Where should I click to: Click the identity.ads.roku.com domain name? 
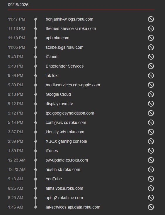(65, 132)
